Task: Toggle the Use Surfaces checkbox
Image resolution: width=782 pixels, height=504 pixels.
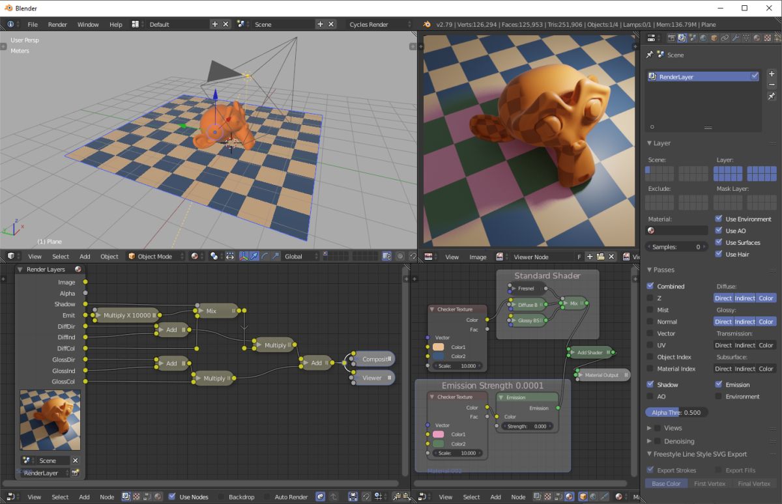Action: point(719,242)
